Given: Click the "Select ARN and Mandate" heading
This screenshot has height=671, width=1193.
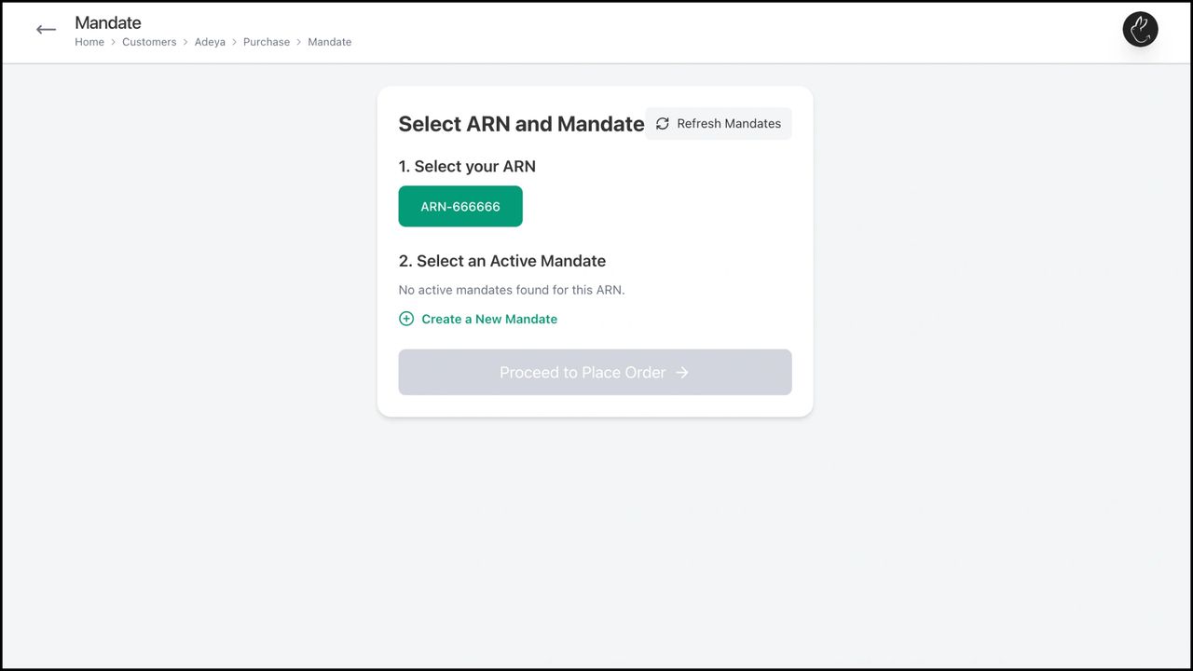Looking at the screenshot, I should tap(521, 124).
